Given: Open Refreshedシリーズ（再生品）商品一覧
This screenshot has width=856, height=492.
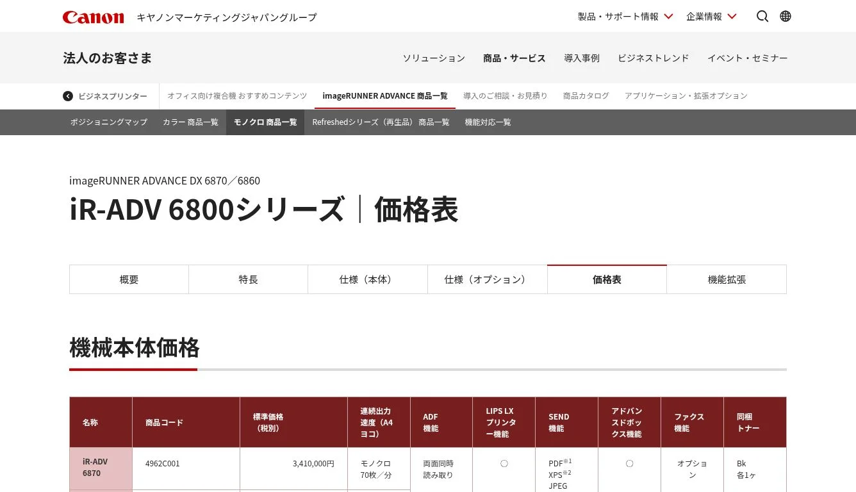Looking at the screenshot, I should point(381,122).
